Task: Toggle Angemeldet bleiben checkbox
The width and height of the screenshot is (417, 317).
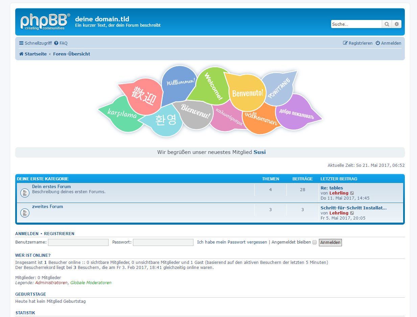Action: click(x=315, y=242)
